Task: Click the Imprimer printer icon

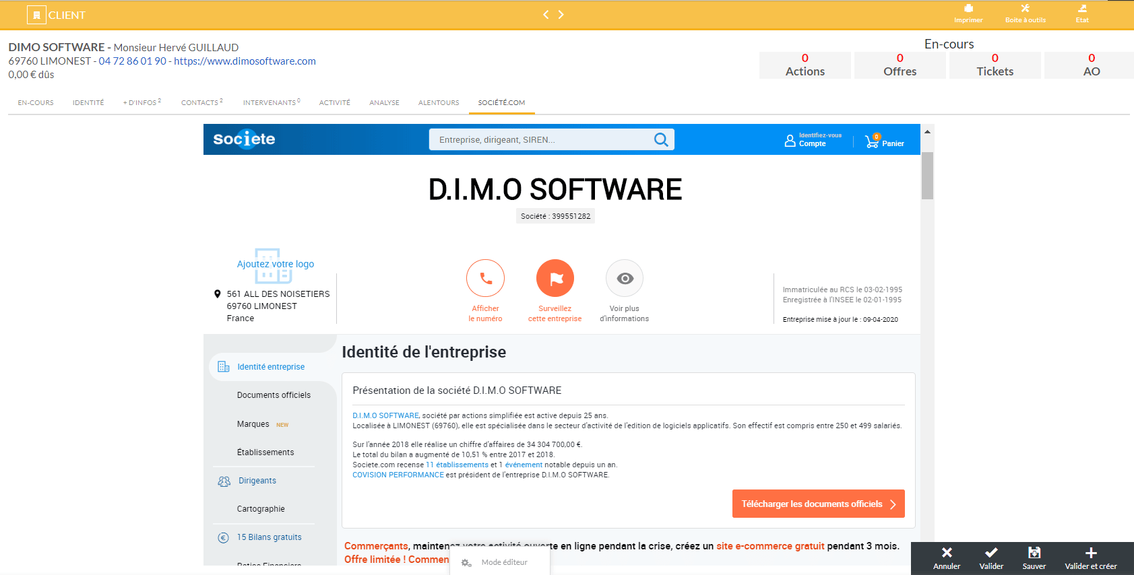Action: pyautogui.click(x=968, y=9)
